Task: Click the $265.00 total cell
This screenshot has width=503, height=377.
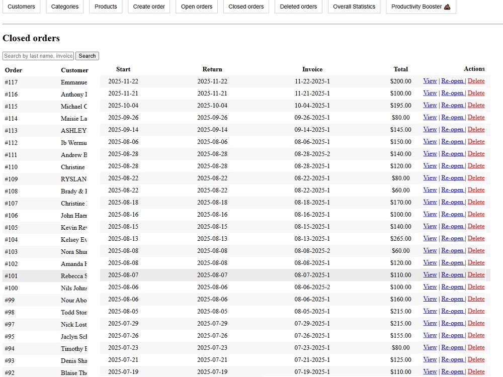Action: coord(401,239)
